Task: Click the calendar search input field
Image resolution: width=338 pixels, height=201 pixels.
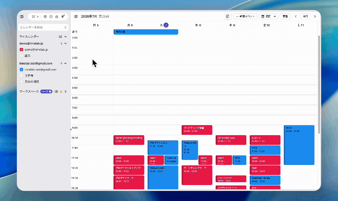Action: pos(43,27)
